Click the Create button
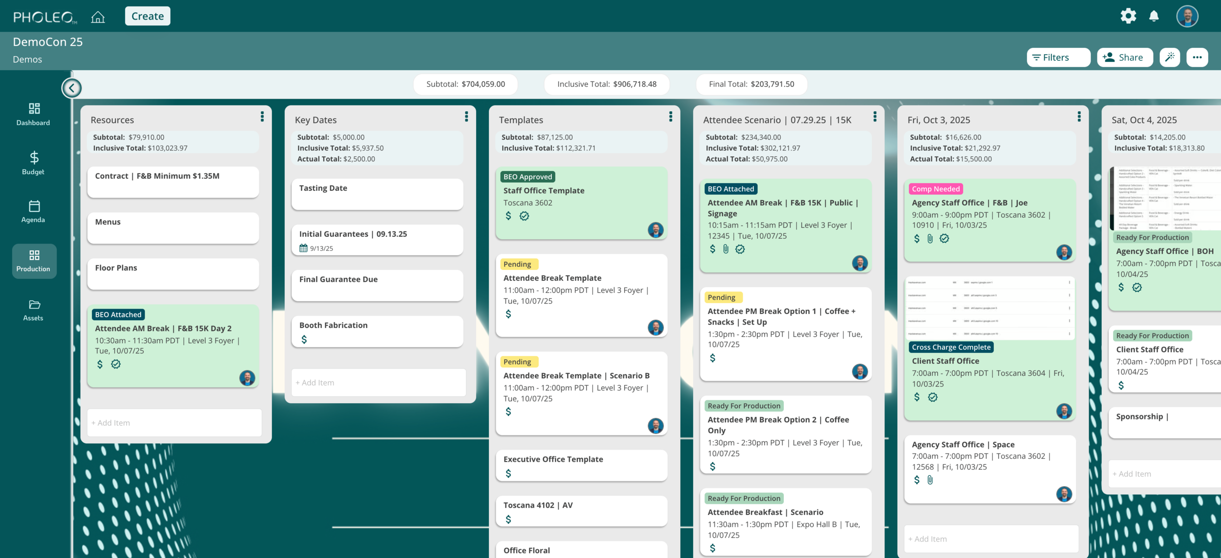1221x558 pixels. pos(147,16)
